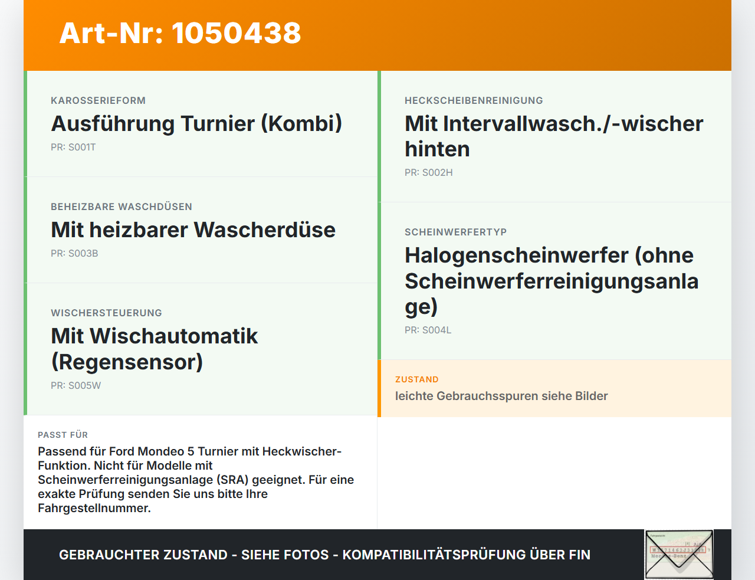The height and width of the screenshot is (580, 755).
Task: Click the PR: S002H code
Action: 429,173
